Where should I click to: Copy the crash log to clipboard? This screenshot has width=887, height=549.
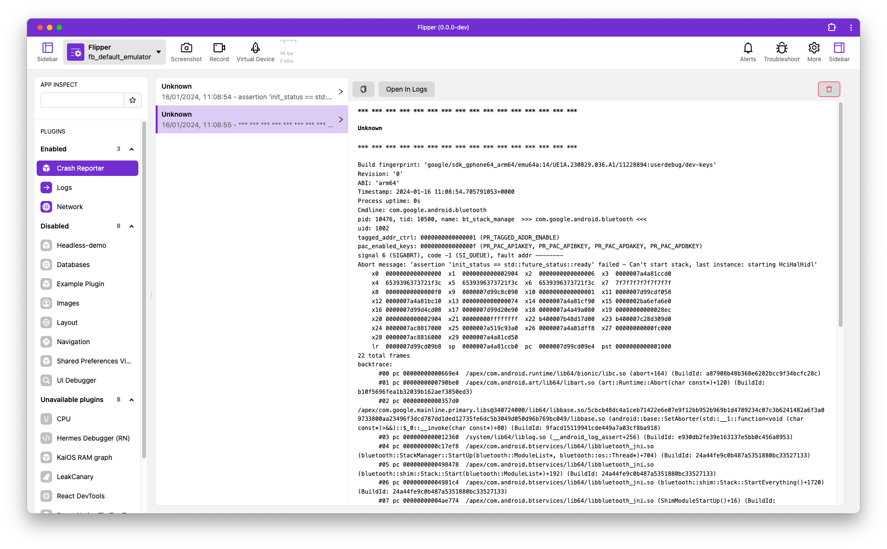click(x=363, y=89)
